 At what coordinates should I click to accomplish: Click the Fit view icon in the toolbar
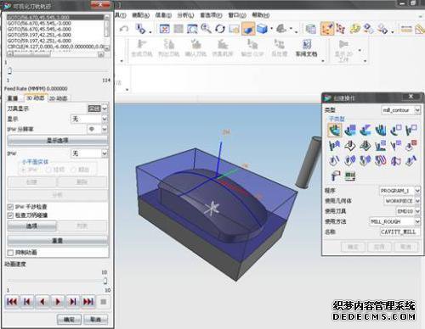click(165, 29)
